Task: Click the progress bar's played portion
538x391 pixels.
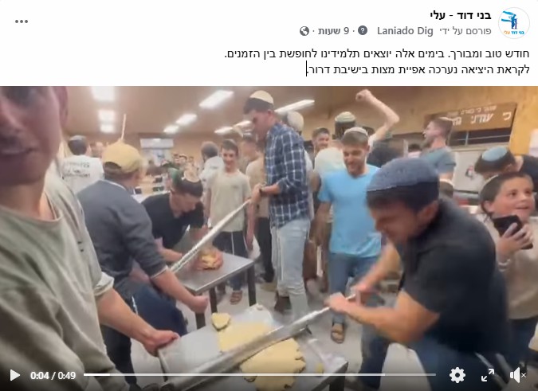Action: [96, 375]
